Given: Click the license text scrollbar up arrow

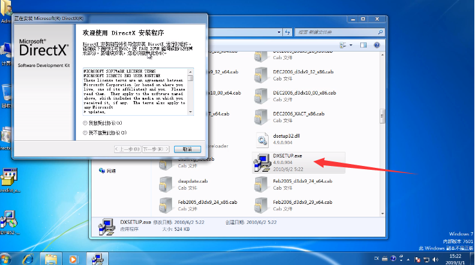Looking at the screenshot, I should (x=190, y=71).
